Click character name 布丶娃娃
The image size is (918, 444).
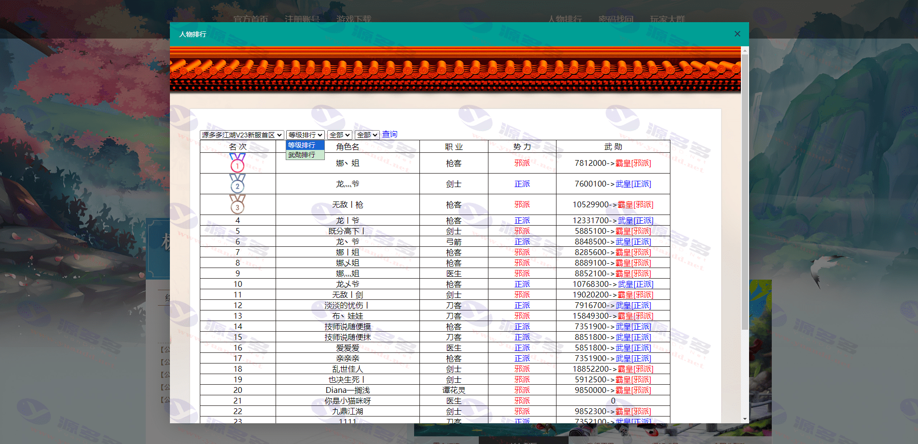(348, 316)
